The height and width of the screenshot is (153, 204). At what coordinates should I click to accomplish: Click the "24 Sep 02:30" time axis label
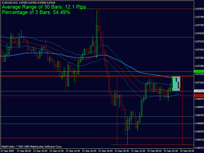click(x=171, y=151)
